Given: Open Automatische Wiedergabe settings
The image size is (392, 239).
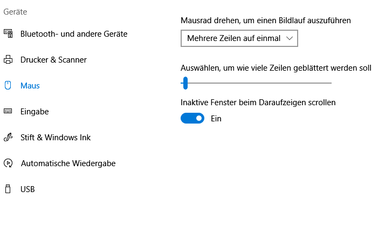Looking at the screenshot, I should click(x=68, y=163).
